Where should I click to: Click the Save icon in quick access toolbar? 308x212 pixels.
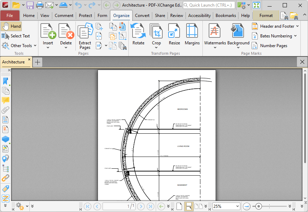click(x=30, y=5)
